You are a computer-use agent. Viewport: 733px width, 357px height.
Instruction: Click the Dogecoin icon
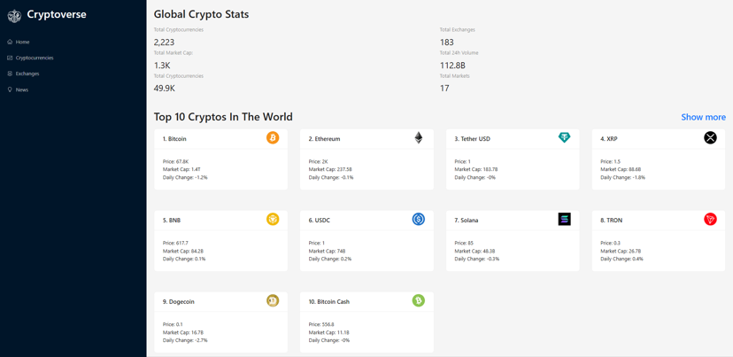pos(273,301)
